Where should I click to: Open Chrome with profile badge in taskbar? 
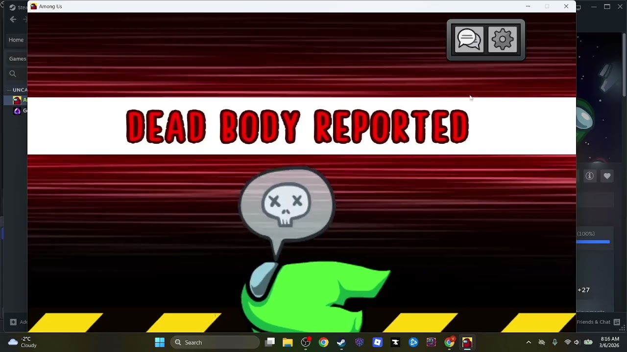pos(449,342)
